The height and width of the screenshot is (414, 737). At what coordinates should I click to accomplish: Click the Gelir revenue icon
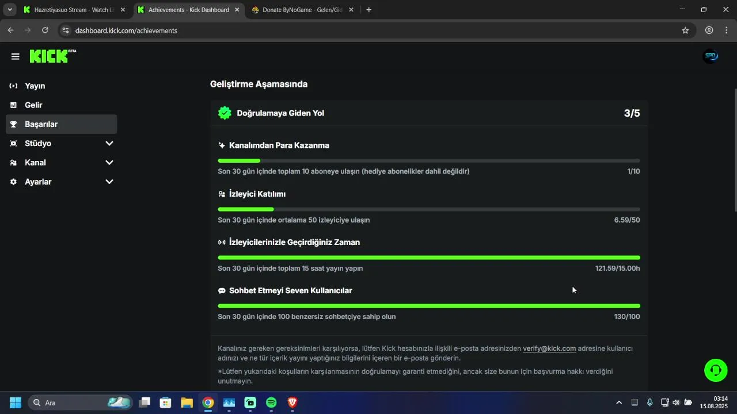[13, 105]
